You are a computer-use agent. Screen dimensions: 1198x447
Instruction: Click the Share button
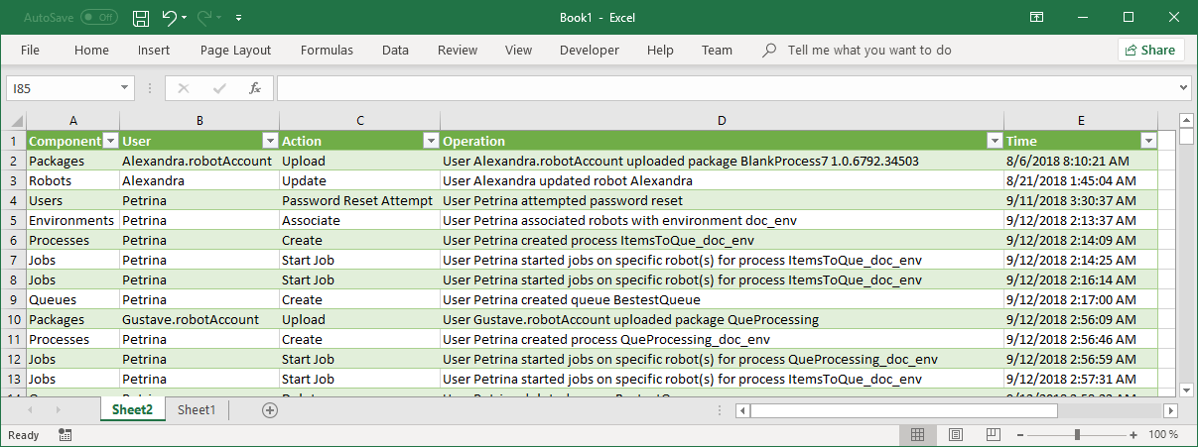click(1151, 50)
